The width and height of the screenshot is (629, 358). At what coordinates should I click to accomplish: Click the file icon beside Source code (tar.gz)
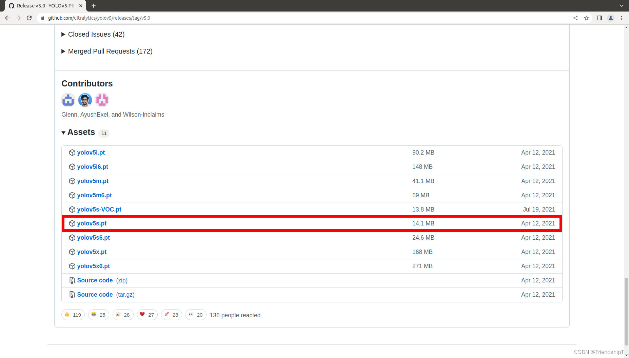(72, 295)
